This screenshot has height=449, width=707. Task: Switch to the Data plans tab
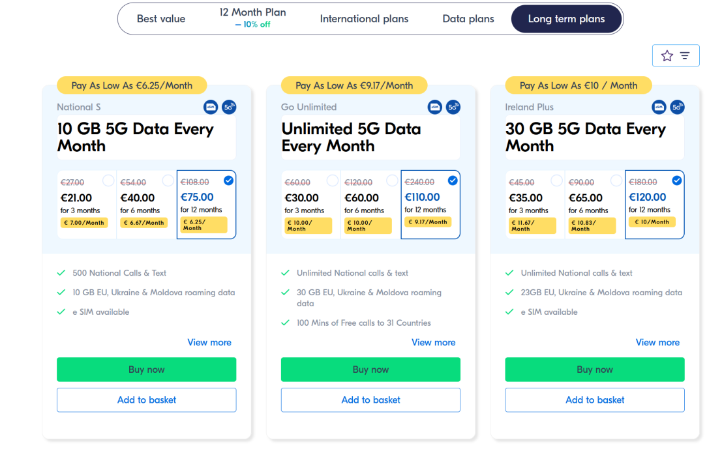point(468,19)
